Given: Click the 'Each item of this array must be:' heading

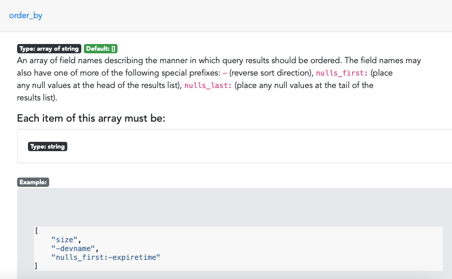Looking at the screenshot, I should [91, 118].
